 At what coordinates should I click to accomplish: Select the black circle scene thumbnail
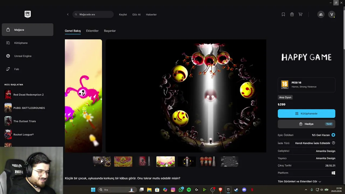coord(187,162)
